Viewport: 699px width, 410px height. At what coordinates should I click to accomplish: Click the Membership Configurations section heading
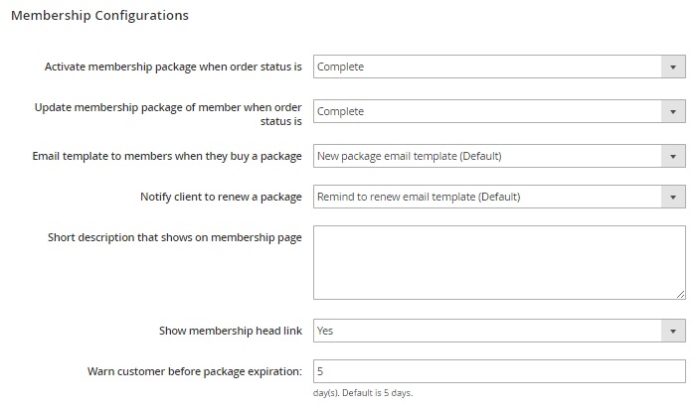[99, 16]
